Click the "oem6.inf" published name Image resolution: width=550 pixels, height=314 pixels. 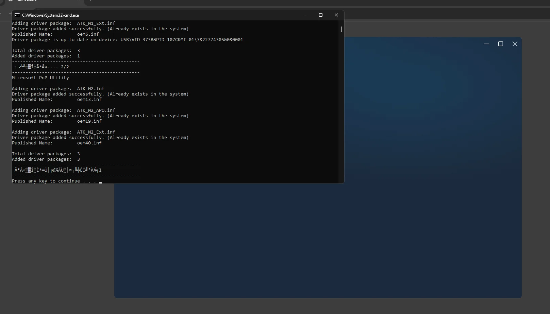click(x=88, y=34)
